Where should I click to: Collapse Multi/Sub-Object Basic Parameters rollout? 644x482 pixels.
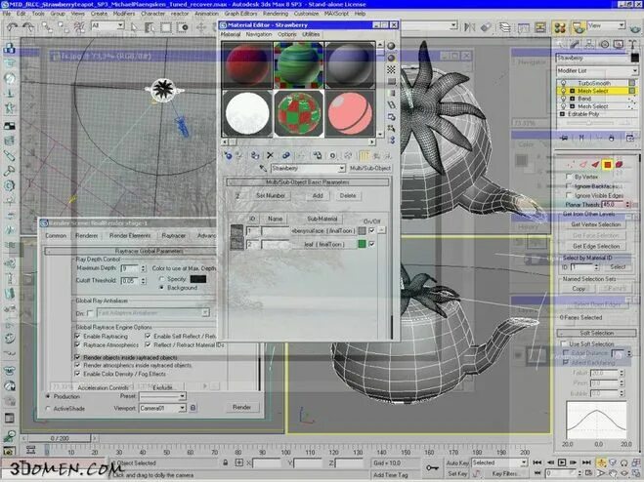click(308, 181)
